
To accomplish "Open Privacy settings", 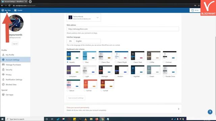I will (15, 75).
